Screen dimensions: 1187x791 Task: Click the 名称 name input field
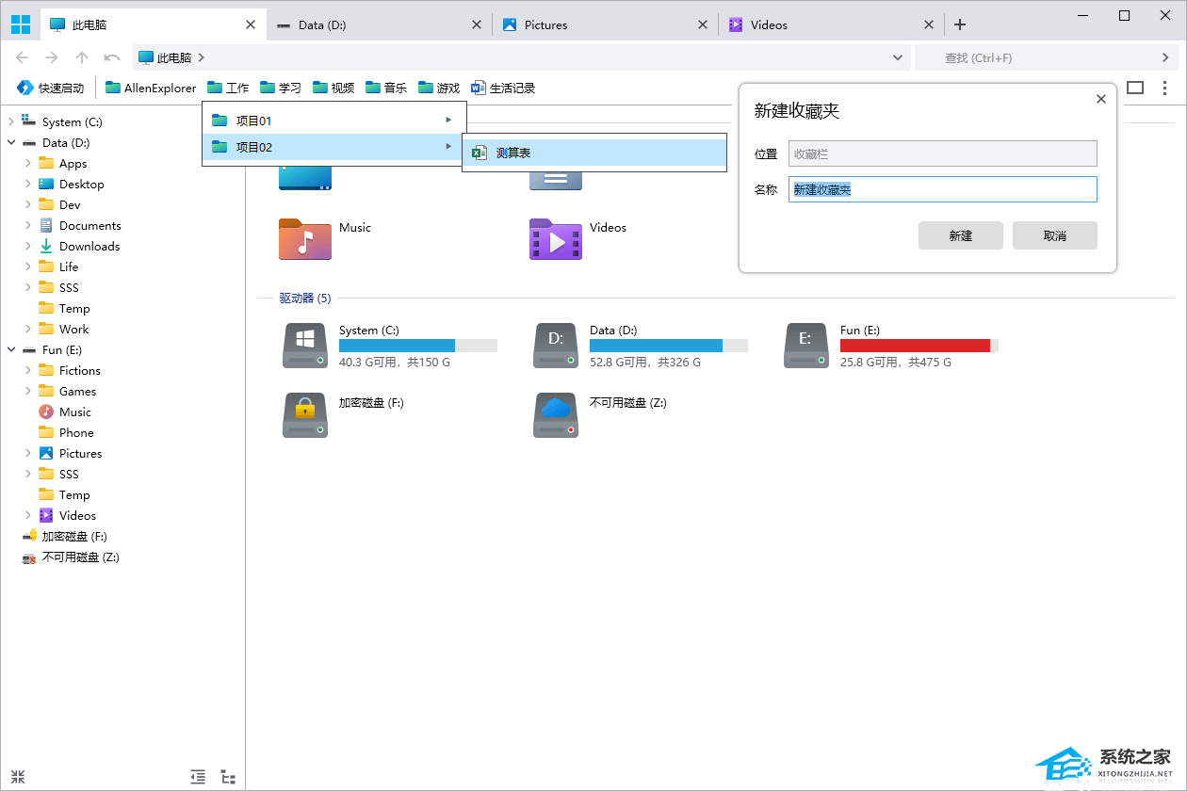pos(942,189)
